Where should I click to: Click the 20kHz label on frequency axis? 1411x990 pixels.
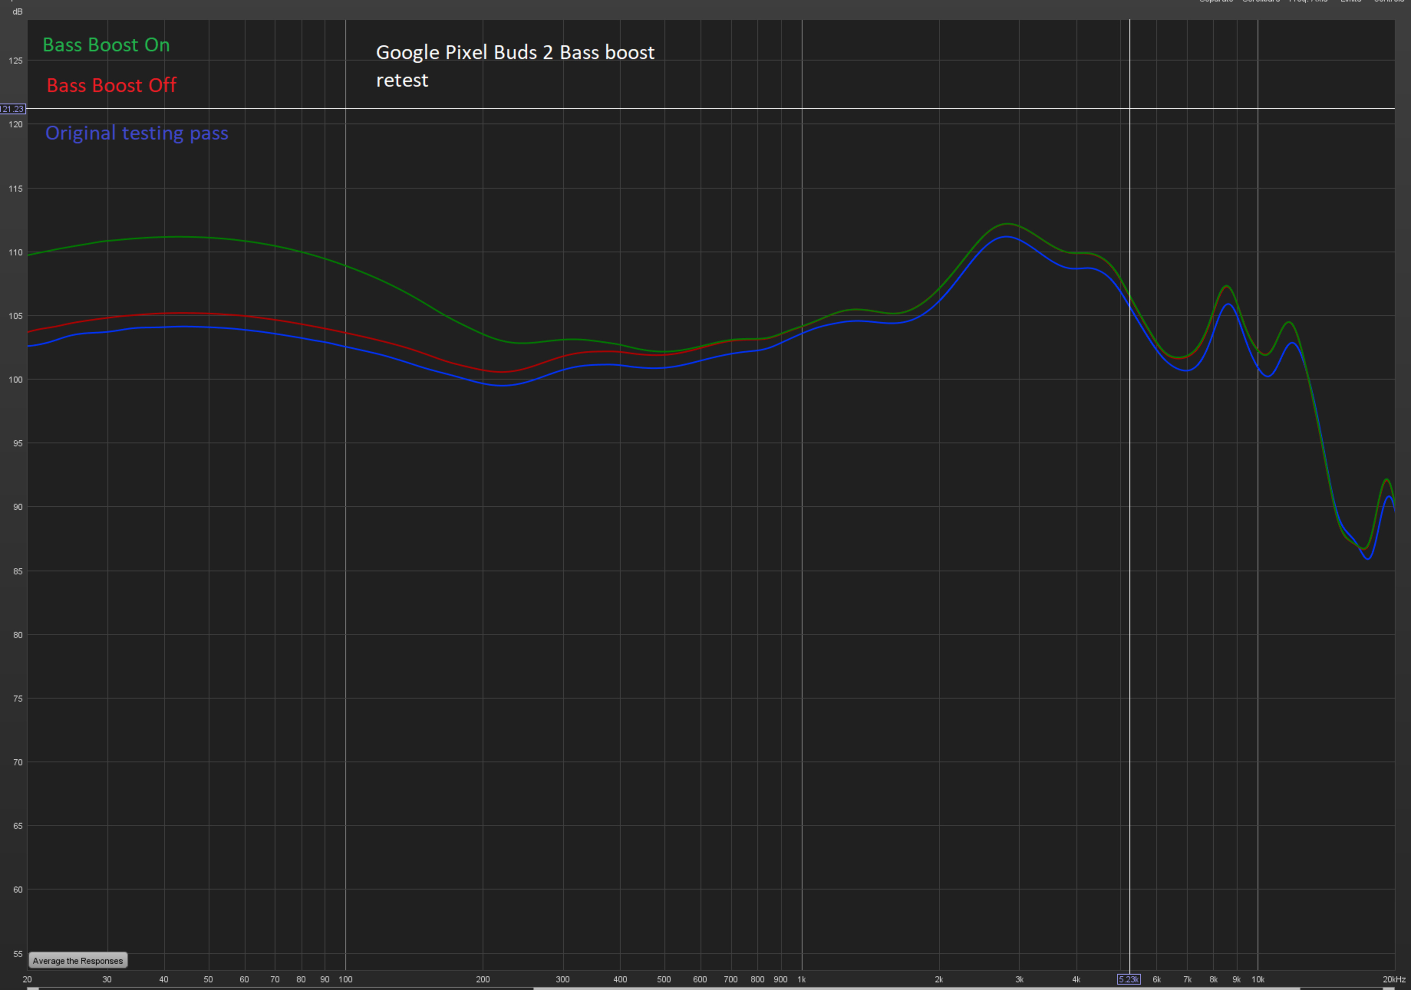coord(1394,979)
